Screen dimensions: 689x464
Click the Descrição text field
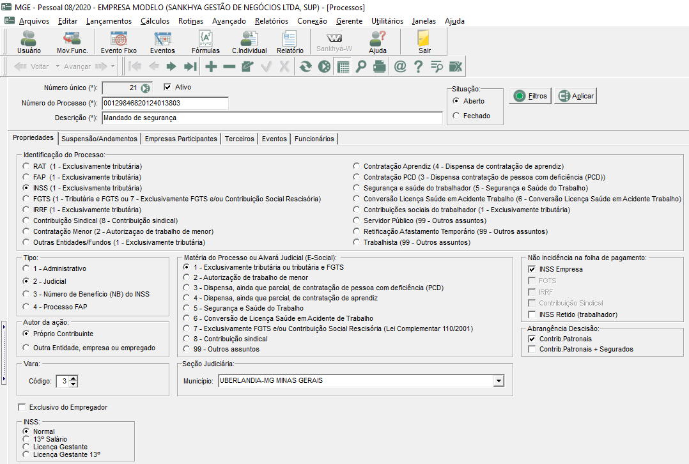pos(272,118)
